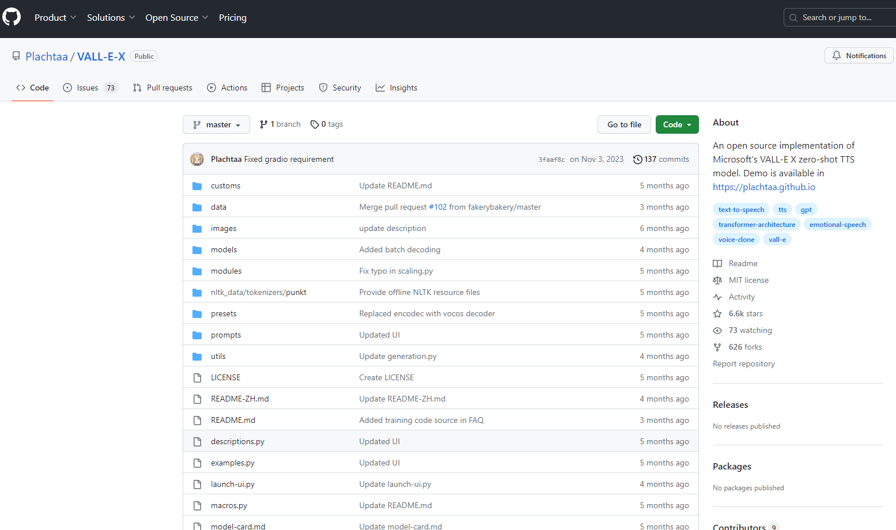Click the watching eye icon
The height and width of the screenshot is (530, 896).
(717, 330)
